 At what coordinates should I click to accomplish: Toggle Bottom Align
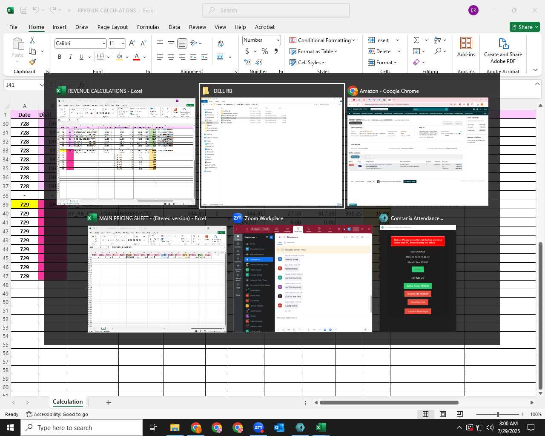(182, 43)
